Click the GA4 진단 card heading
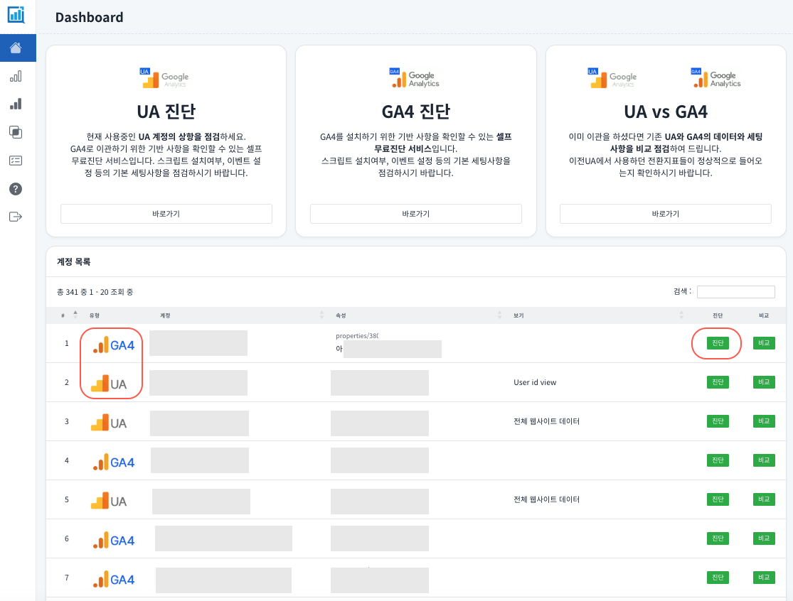The width and height of the screenshot is (793, 601). click(416, 111)
